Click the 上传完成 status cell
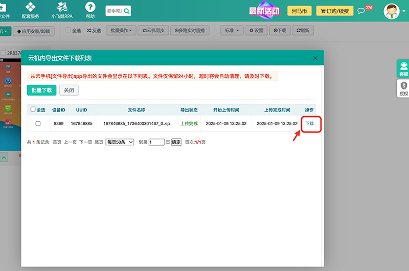Image resolution: width=409 pixels, height=271 pixels. (189, 123)
